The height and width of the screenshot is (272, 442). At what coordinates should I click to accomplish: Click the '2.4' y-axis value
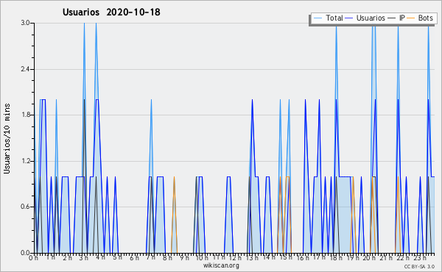click(x=25, y=69)
